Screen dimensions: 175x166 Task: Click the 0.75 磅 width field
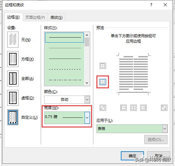(64, 118)
